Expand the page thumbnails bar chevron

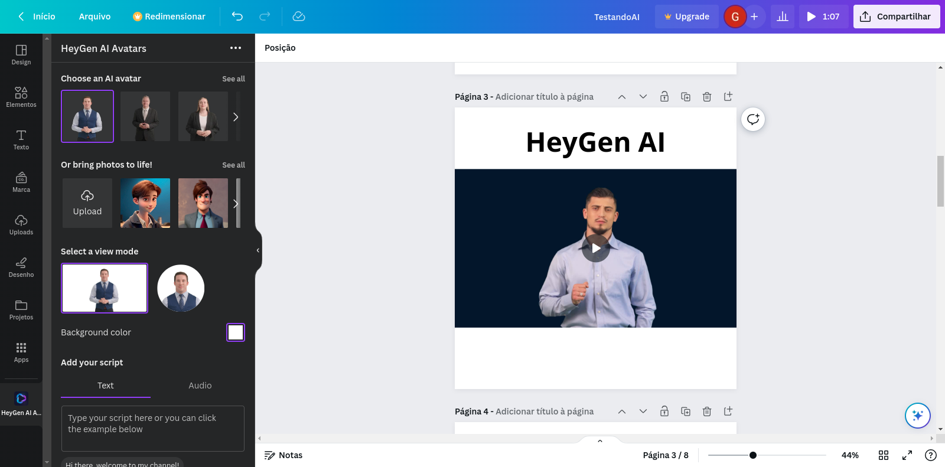click(x=600, y=440)
